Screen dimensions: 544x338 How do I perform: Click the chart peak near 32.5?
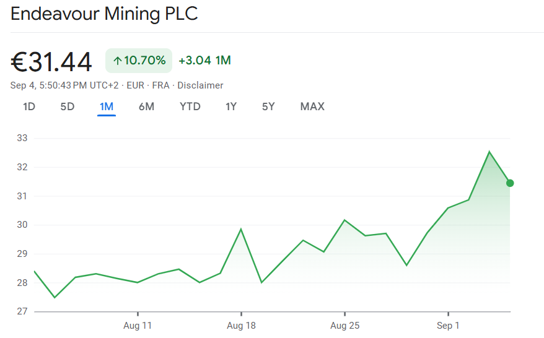pos(489,152)
